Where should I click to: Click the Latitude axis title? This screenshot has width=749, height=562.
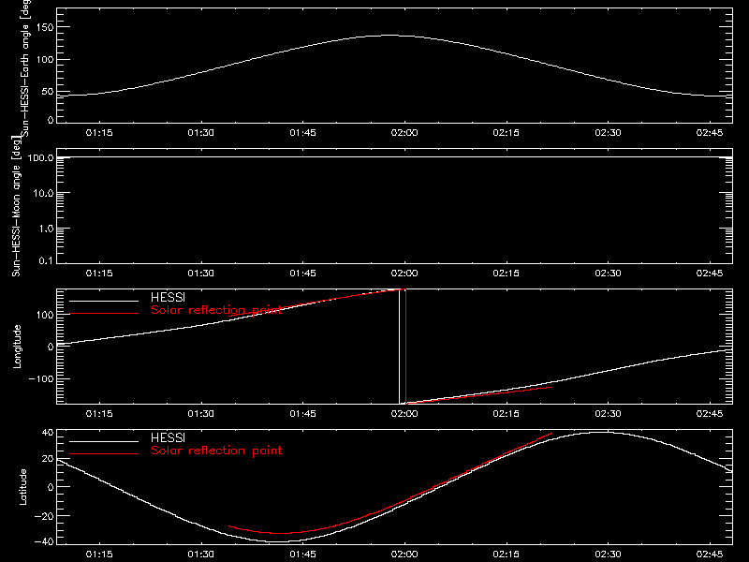pyautogui.click(x=22, y=487)
